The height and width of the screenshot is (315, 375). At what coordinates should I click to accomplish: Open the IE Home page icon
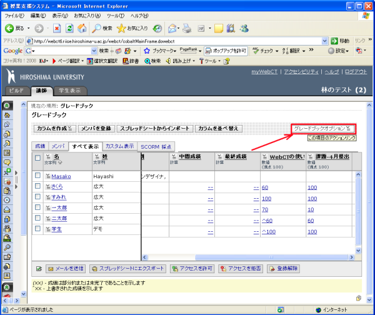pos(82,29)
